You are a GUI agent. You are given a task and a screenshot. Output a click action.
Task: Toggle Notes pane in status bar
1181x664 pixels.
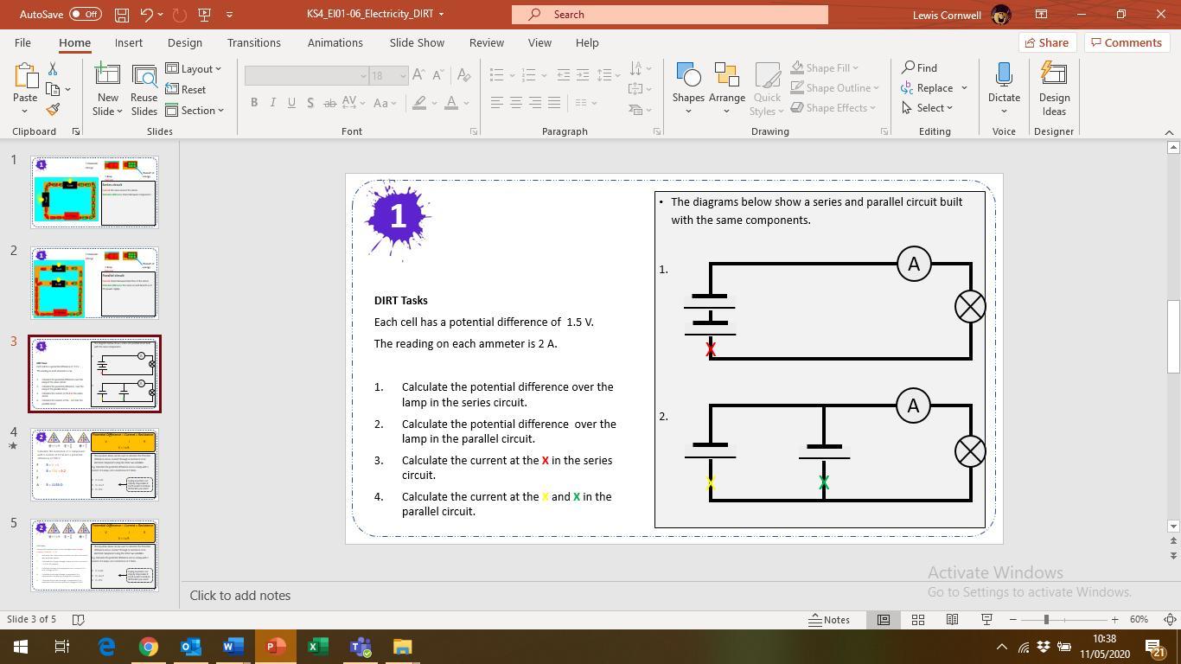(828, 620)
